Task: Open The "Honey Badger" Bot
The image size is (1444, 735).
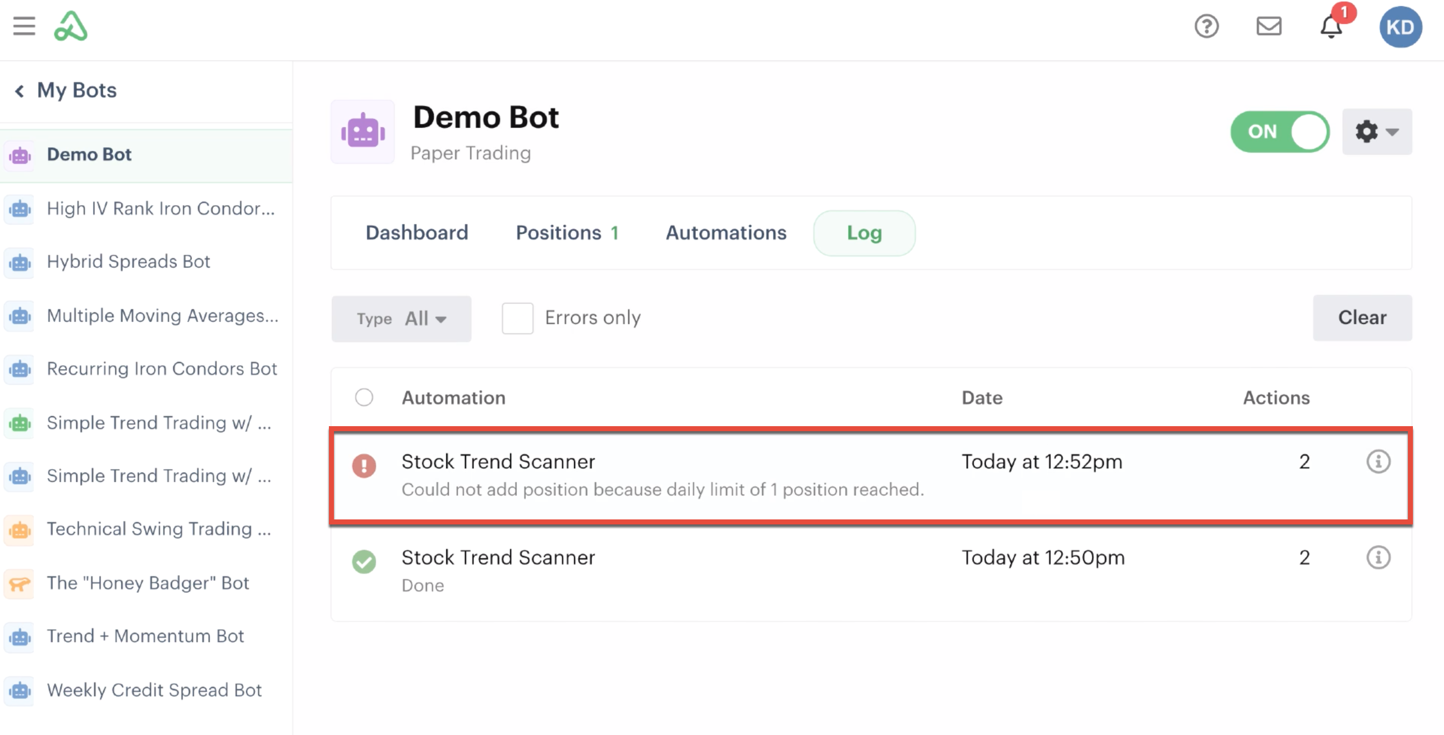Action: [148, 583]
